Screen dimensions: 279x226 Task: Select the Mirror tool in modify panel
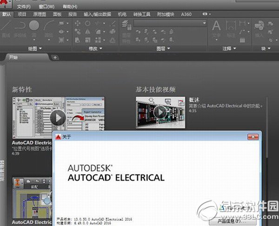tap(87, 32)
